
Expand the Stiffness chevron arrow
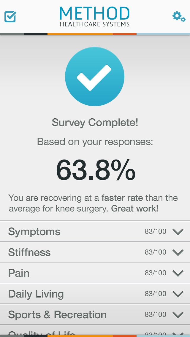pyautogui.click(x=178, y=252)
